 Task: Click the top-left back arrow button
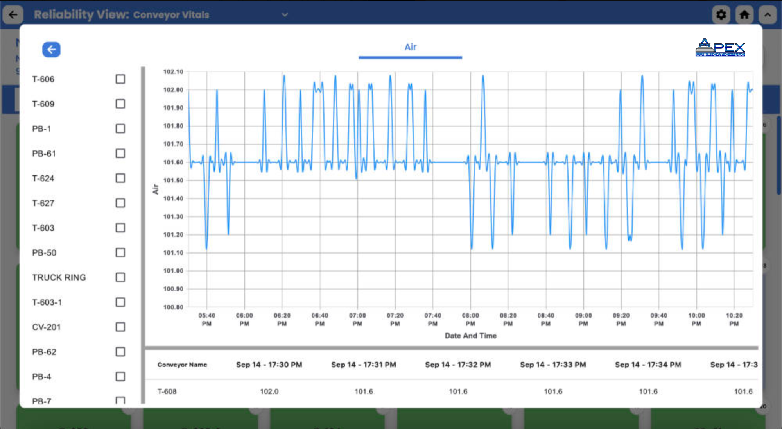(x=13, y=15)
